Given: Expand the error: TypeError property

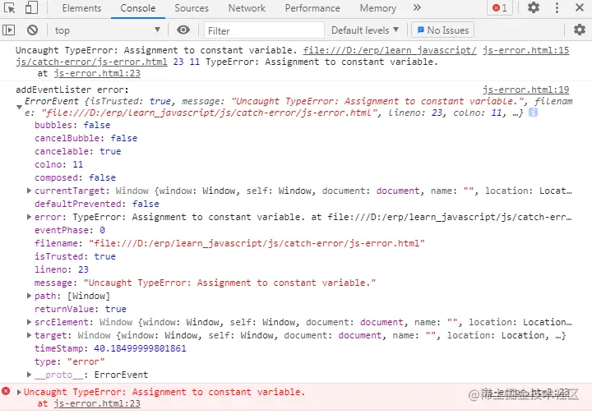Looking at the screenshot, I should coord(29,217).
